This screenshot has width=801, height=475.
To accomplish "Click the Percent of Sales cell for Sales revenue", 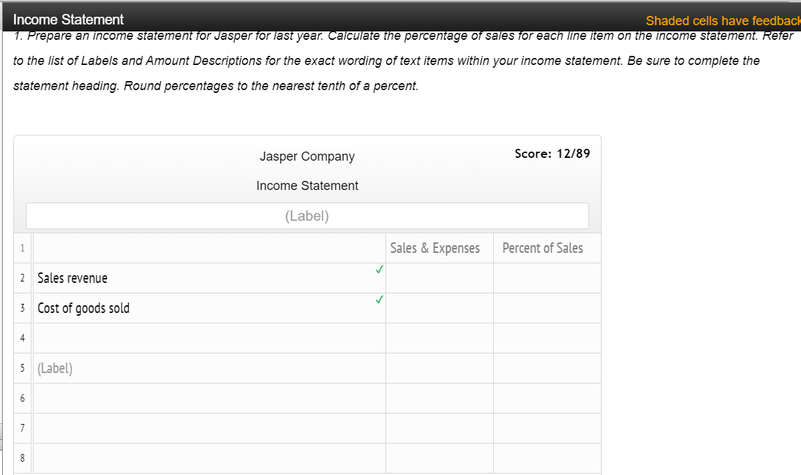I will (x=547, y=277).
